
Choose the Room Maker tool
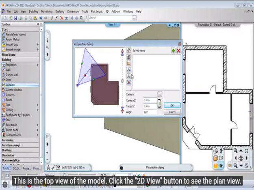pos(12,39)
